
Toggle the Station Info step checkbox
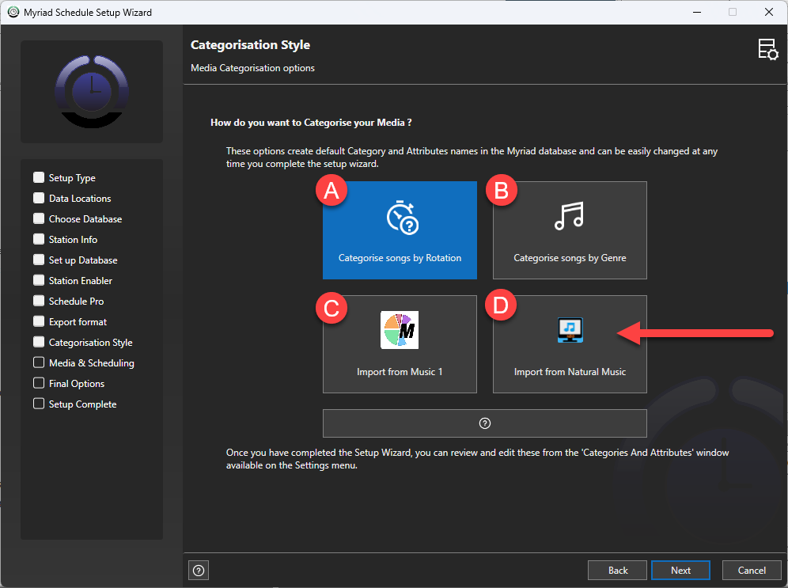pyautogui.click(x=39, y=239)
